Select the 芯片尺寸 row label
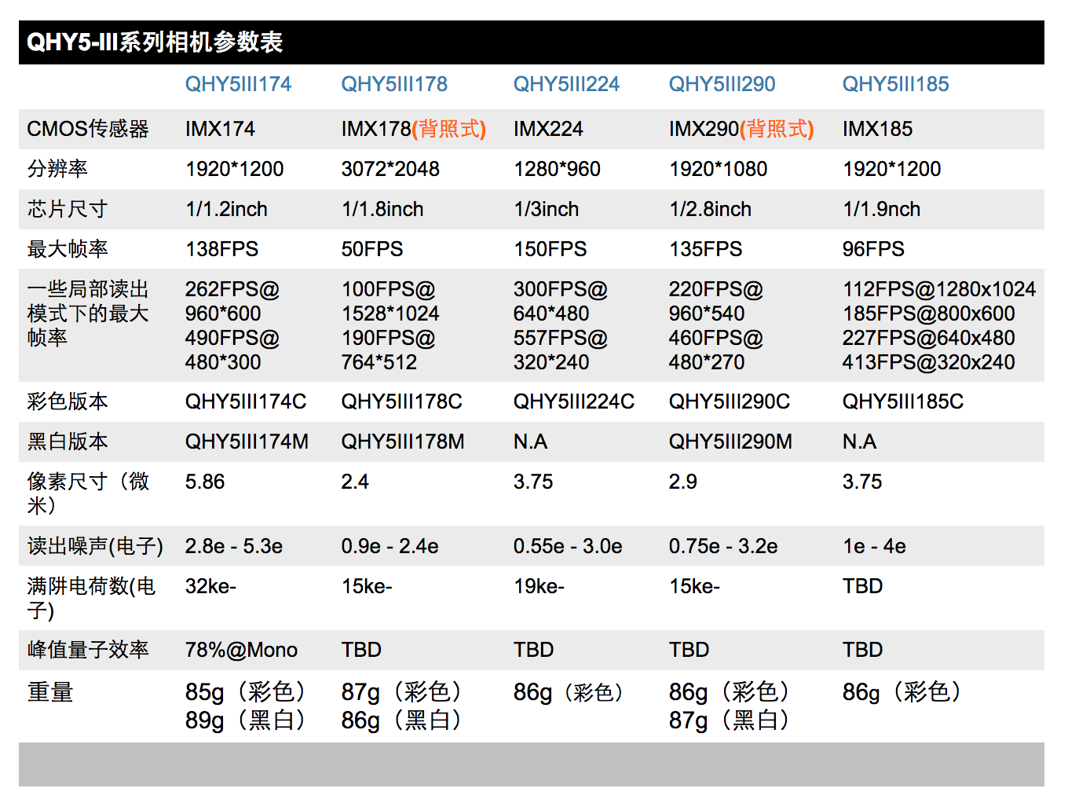 [x=68, y=209]
